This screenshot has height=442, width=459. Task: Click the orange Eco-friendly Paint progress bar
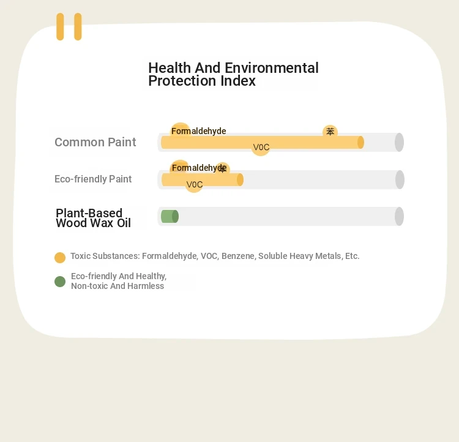coord(203,179)
